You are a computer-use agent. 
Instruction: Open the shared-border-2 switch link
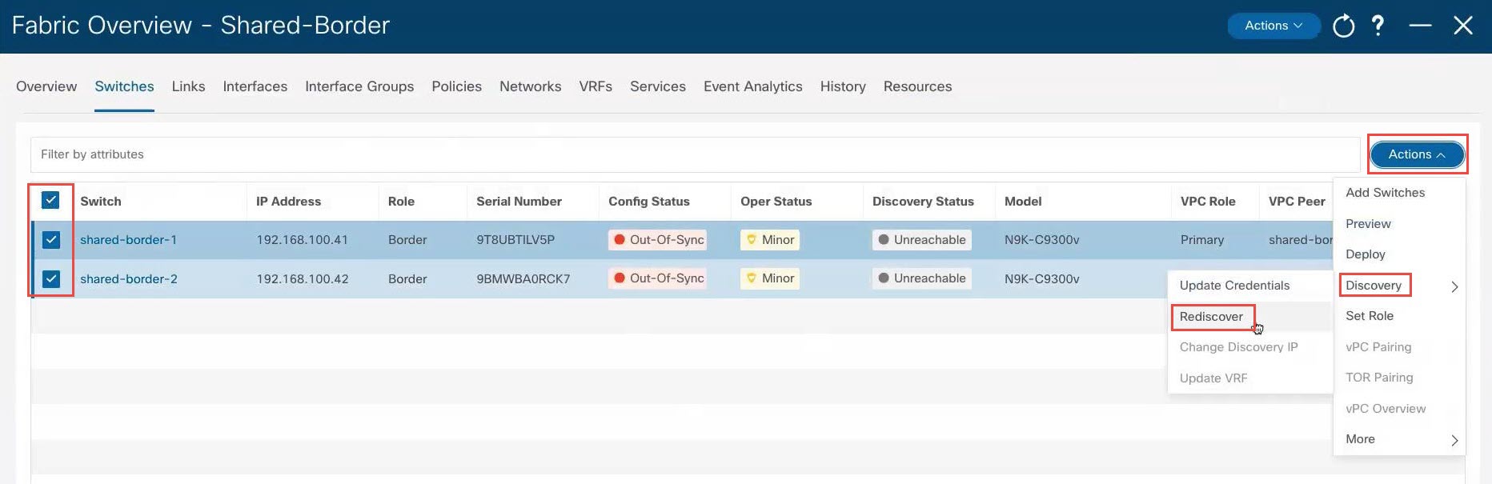pos(128,279)
